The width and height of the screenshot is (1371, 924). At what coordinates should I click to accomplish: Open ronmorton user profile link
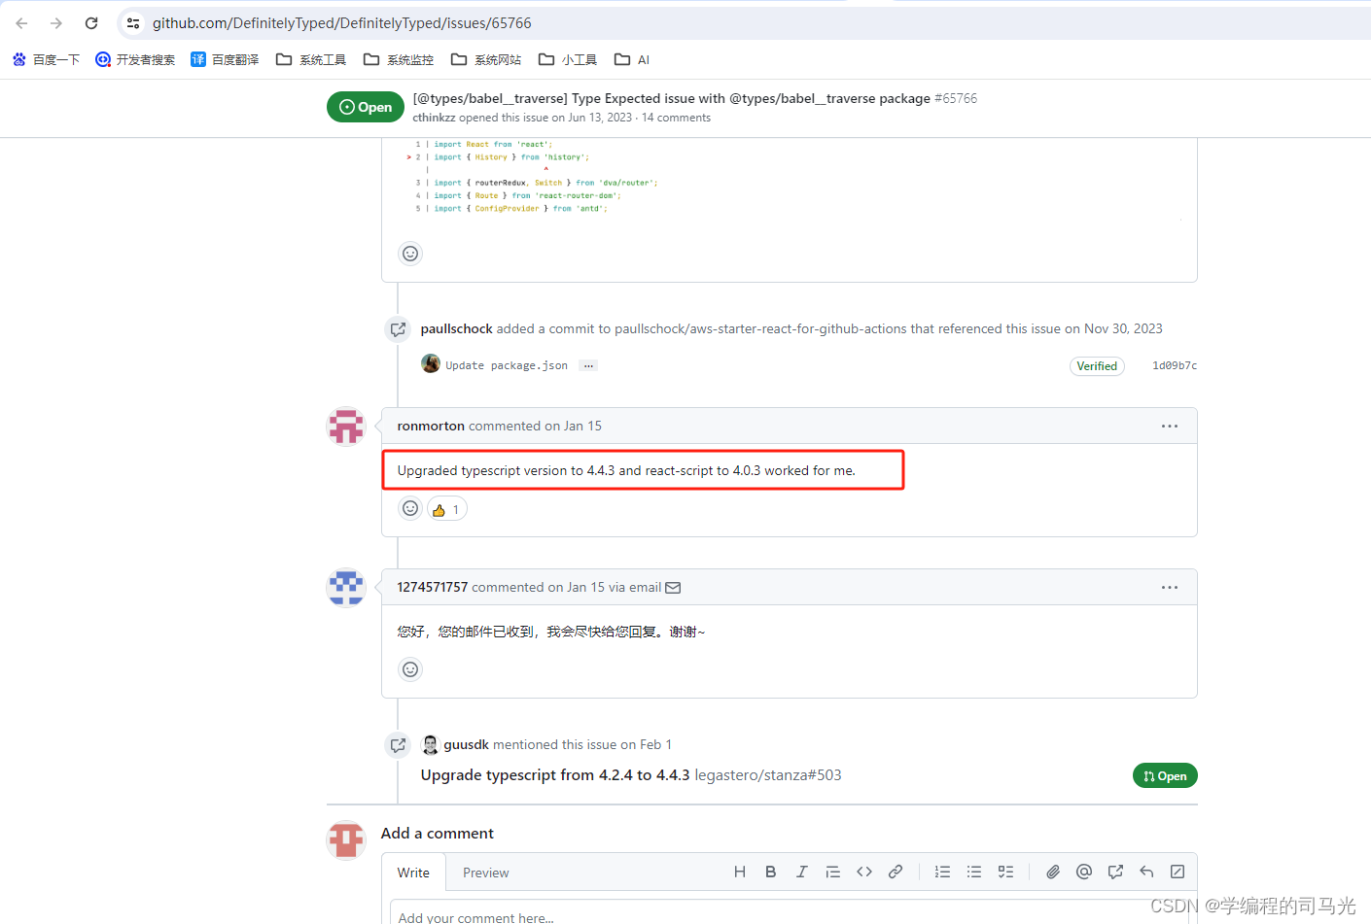point(431,427)
